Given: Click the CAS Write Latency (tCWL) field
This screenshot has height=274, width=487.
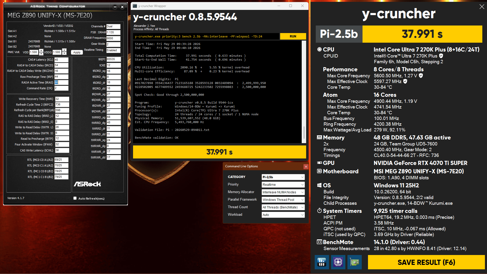Looking at the screenshot, I should 62,150.
